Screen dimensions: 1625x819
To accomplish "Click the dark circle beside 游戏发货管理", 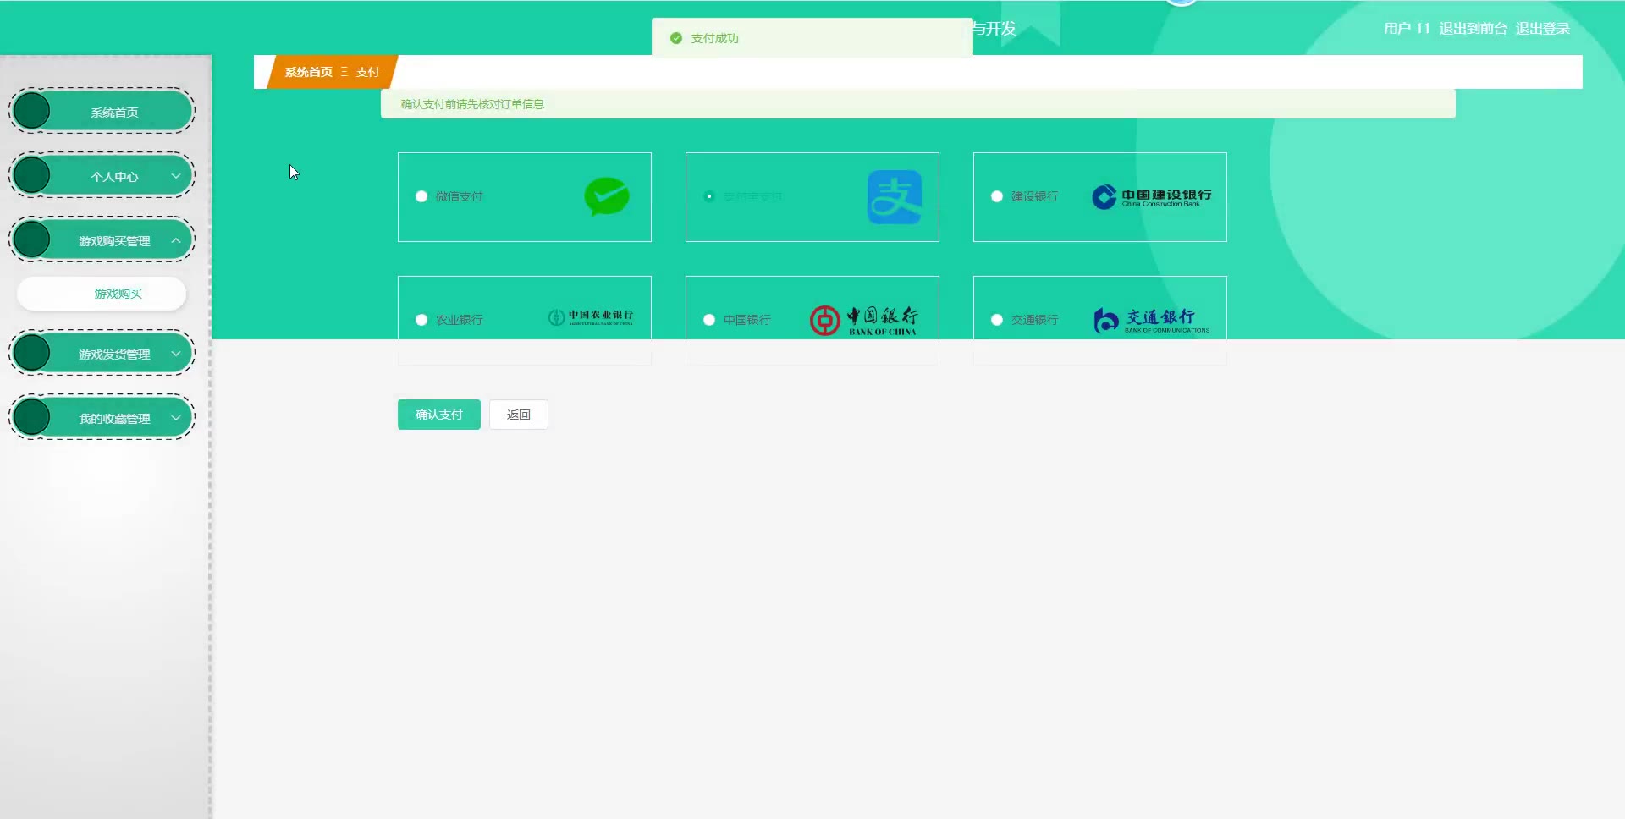I will click(32, 353).
